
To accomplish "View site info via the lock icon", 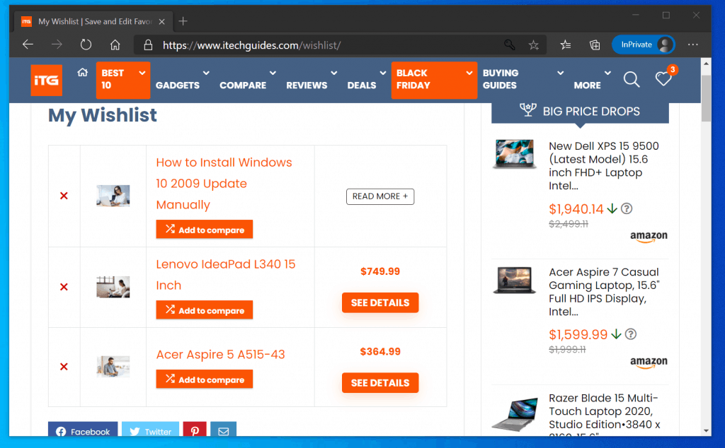I will pos(148,45).
